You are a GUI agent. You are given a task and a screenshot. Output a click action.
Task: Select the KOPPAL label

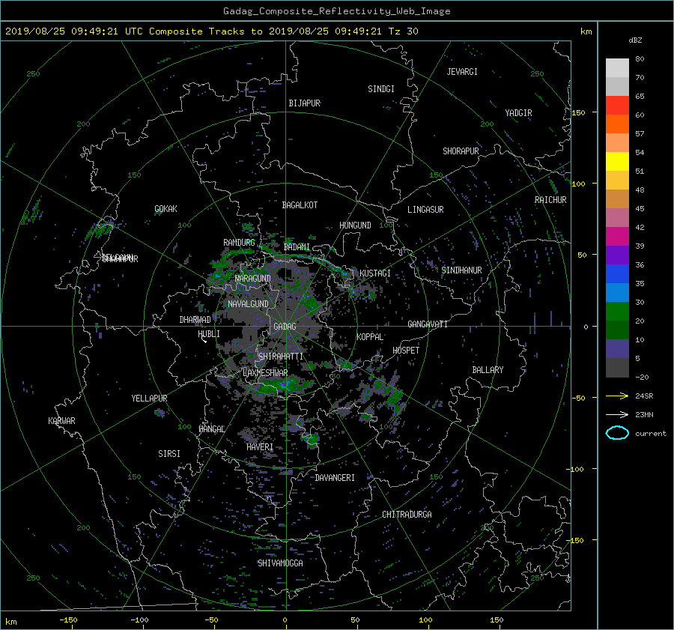tap(370, 337)
